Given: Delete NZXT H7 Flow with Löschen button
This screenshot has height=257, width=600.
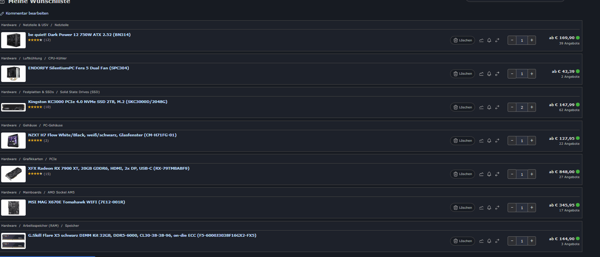Looking at the screenshot, I should (x=462, y=141).
